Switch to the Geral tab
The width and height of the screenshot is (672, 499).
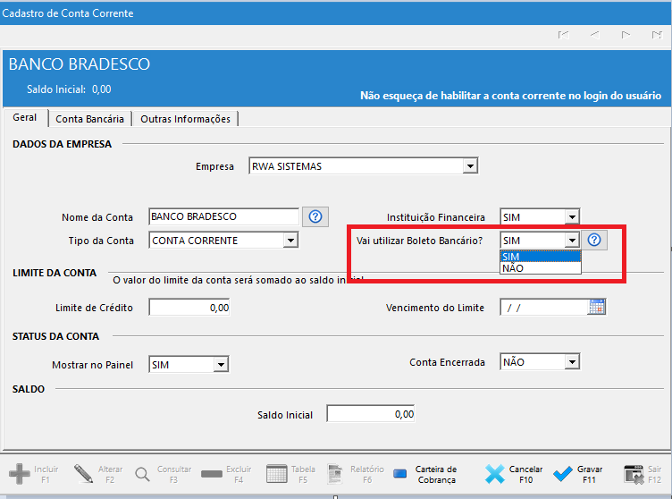pyautogui.click(x=25, y=117)
